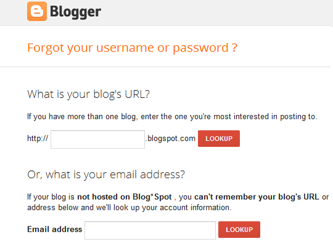
Task: Click the Blogger wordmark text
Action: (x=75, y=12)
